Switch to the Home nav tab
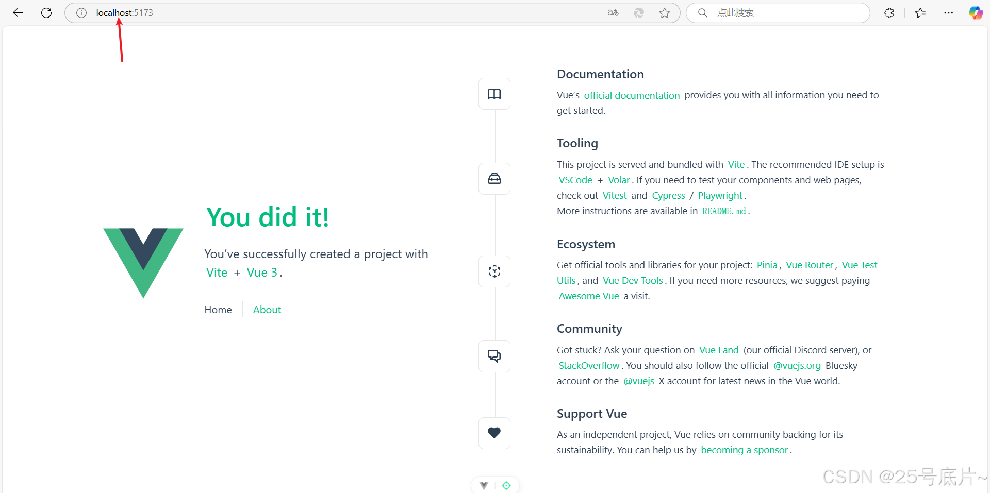This screenshot has height=493, width=990. (x=218, y=310)
